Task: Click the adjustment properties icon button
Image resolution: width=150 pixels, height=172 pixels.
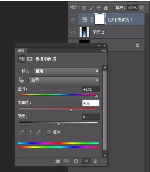Action: pyautogui.click(x=22, y=59)
